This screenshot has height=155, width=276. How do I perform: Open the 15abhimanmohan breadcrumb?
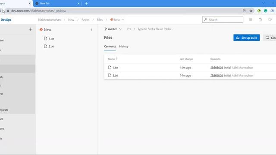(49, 20)
